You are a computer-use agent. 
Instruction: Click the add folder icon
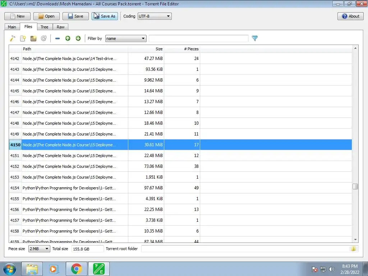[x=33, y=38]
